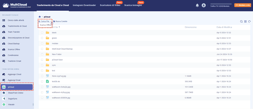Click the Elenco delle attività icon
This screenshot has height=109, width=253.
(x=4, y=20)
